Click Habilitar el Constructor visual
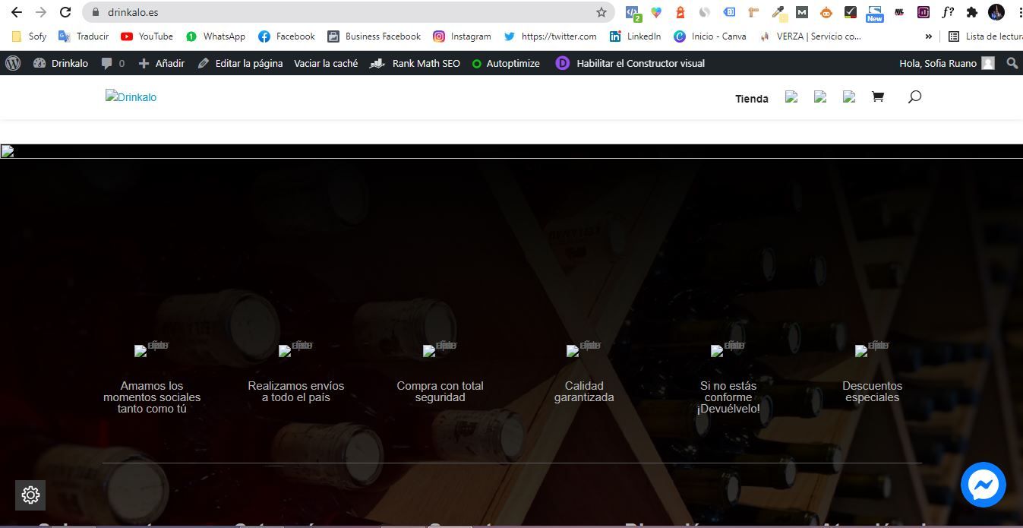The height and width of the screenshot is (528, 1023). pos(630,63)
